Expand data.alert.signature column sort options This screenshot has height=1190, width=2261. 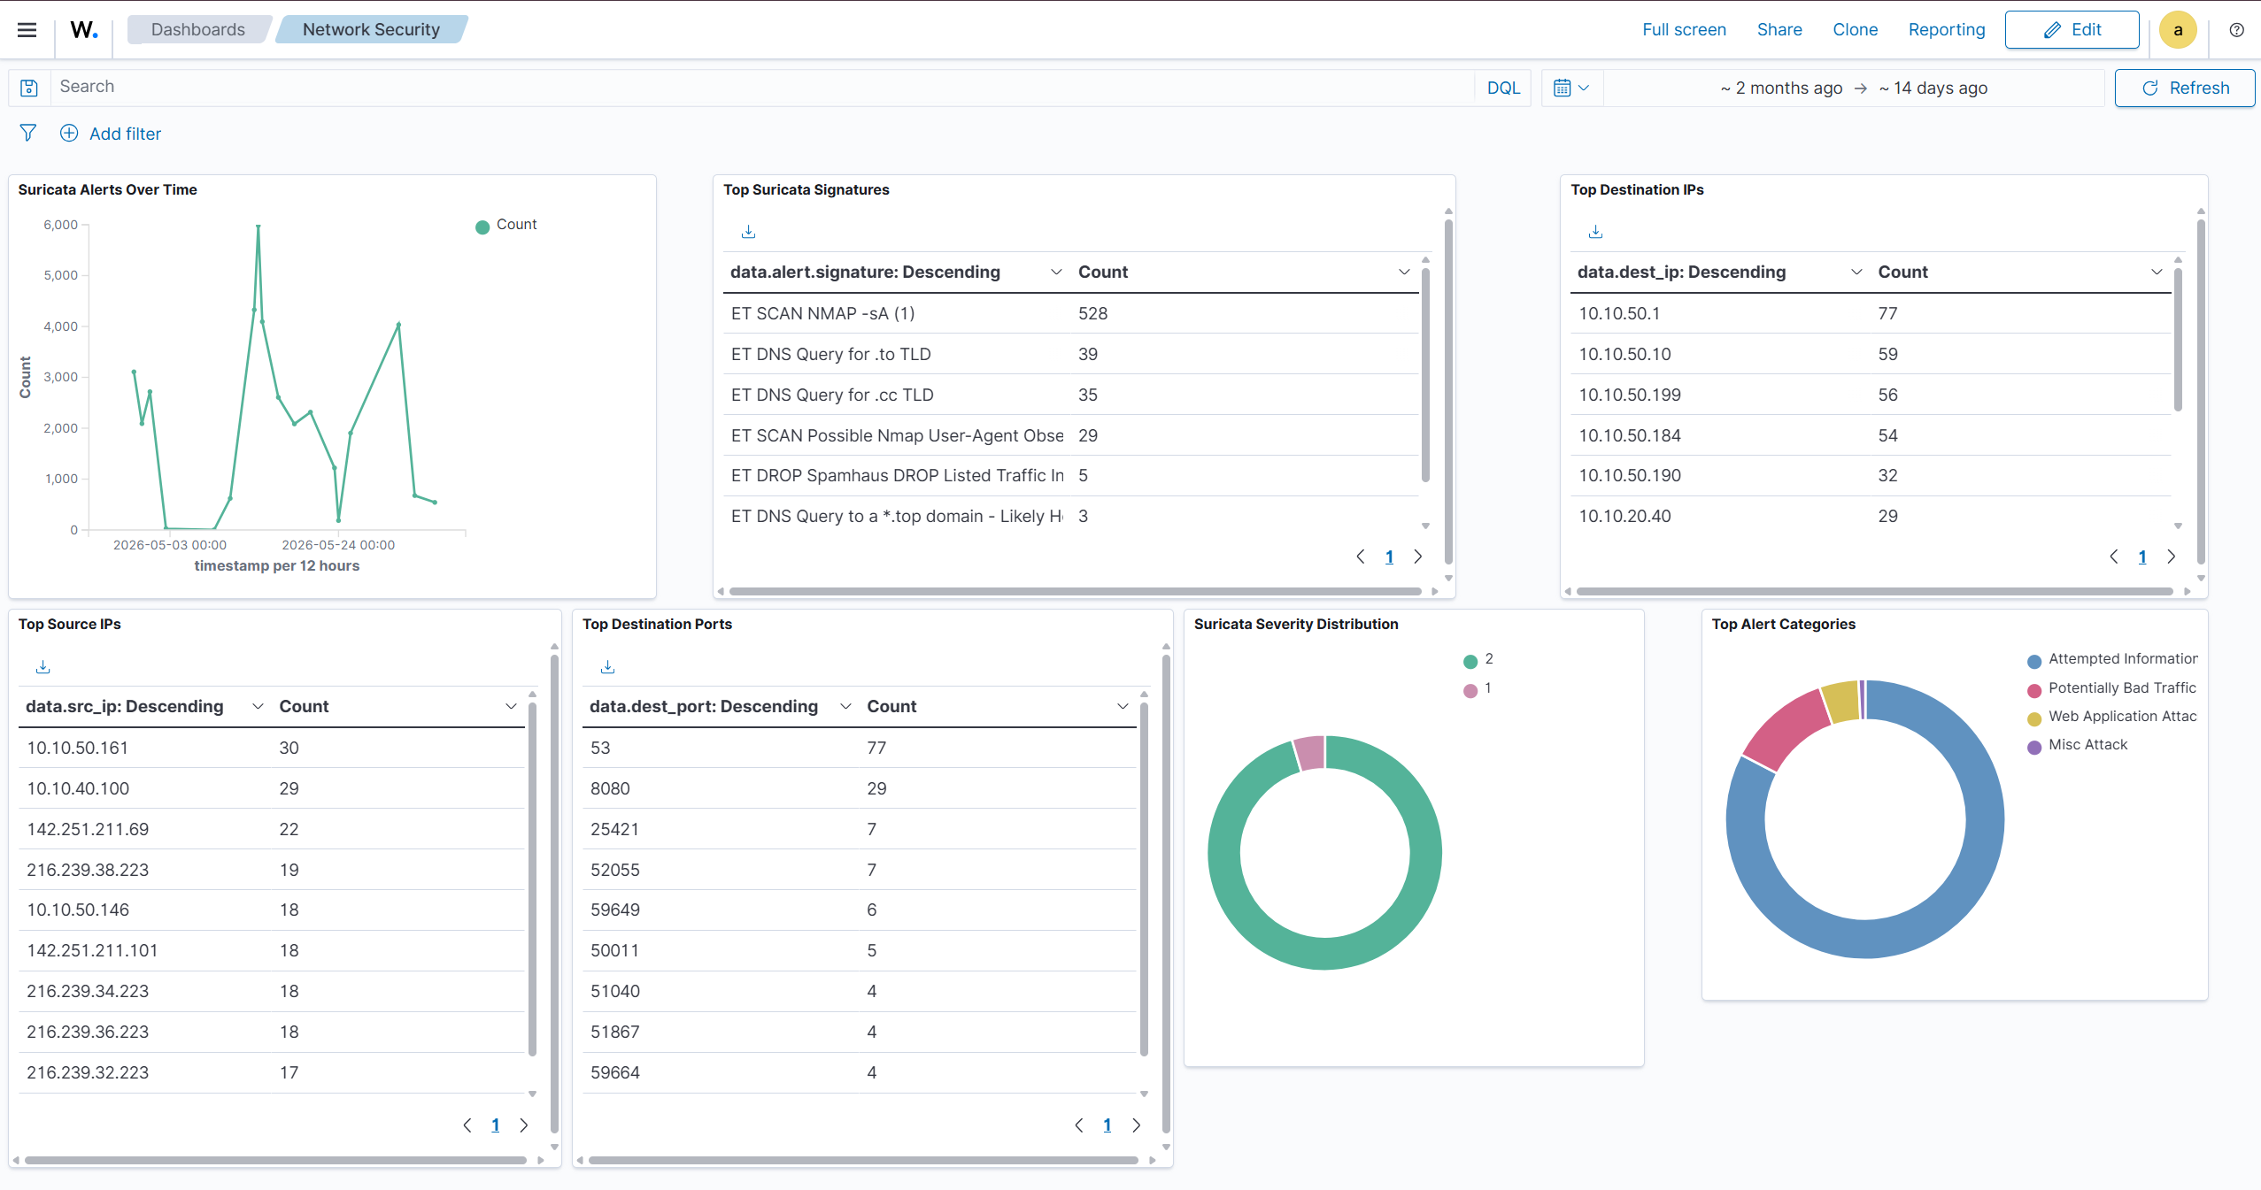click(x=1055, y=273)
